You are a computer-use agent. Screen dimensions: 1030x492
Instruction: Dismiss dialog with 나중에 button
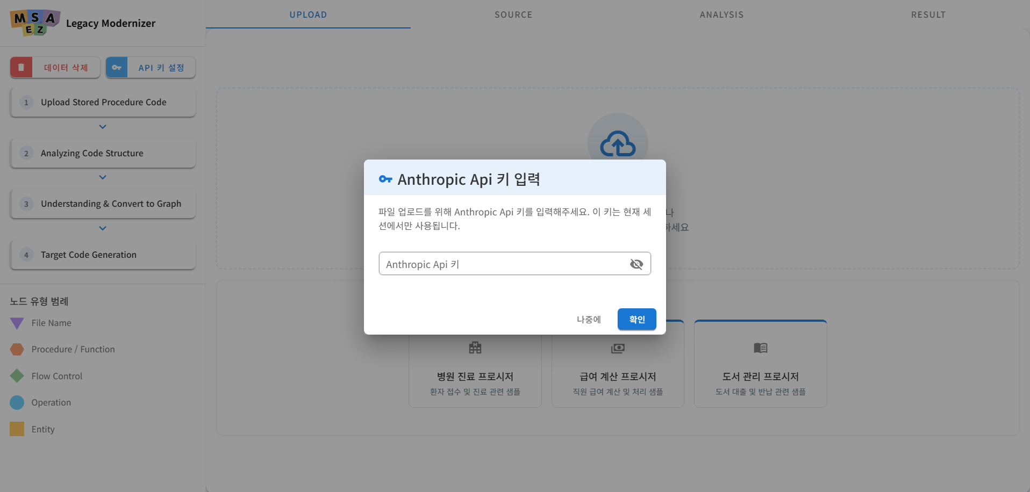pyautogui.click(x=589, y=319)
